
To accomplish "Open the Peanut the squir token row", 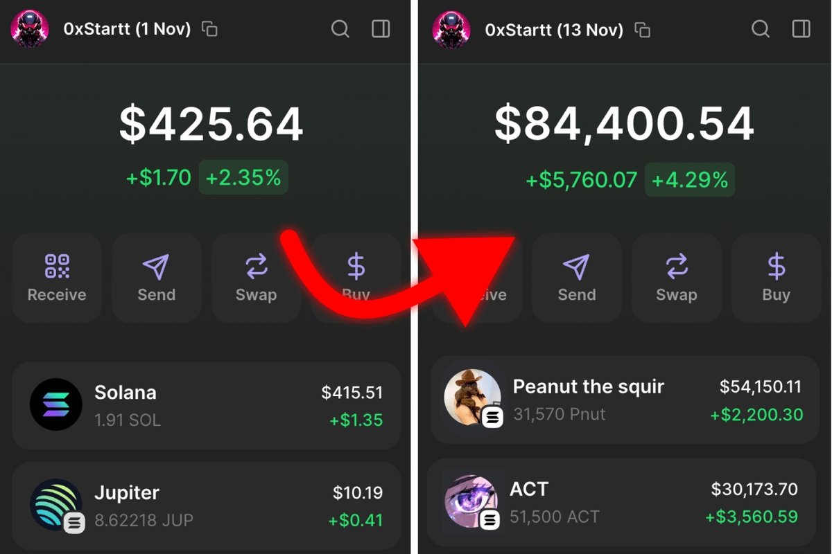I will [625, 400].
